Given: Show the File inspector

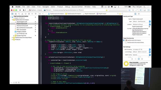Looking at the screenshot, I should (135, 14).
